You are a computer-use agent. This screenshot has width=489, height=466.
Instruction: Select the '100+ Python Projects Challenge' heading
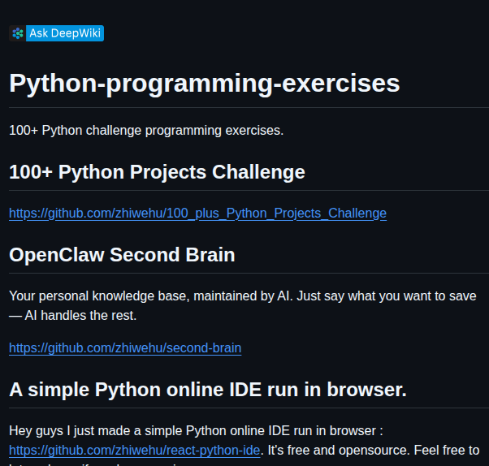pyautogui.click(x=157, y=172)
